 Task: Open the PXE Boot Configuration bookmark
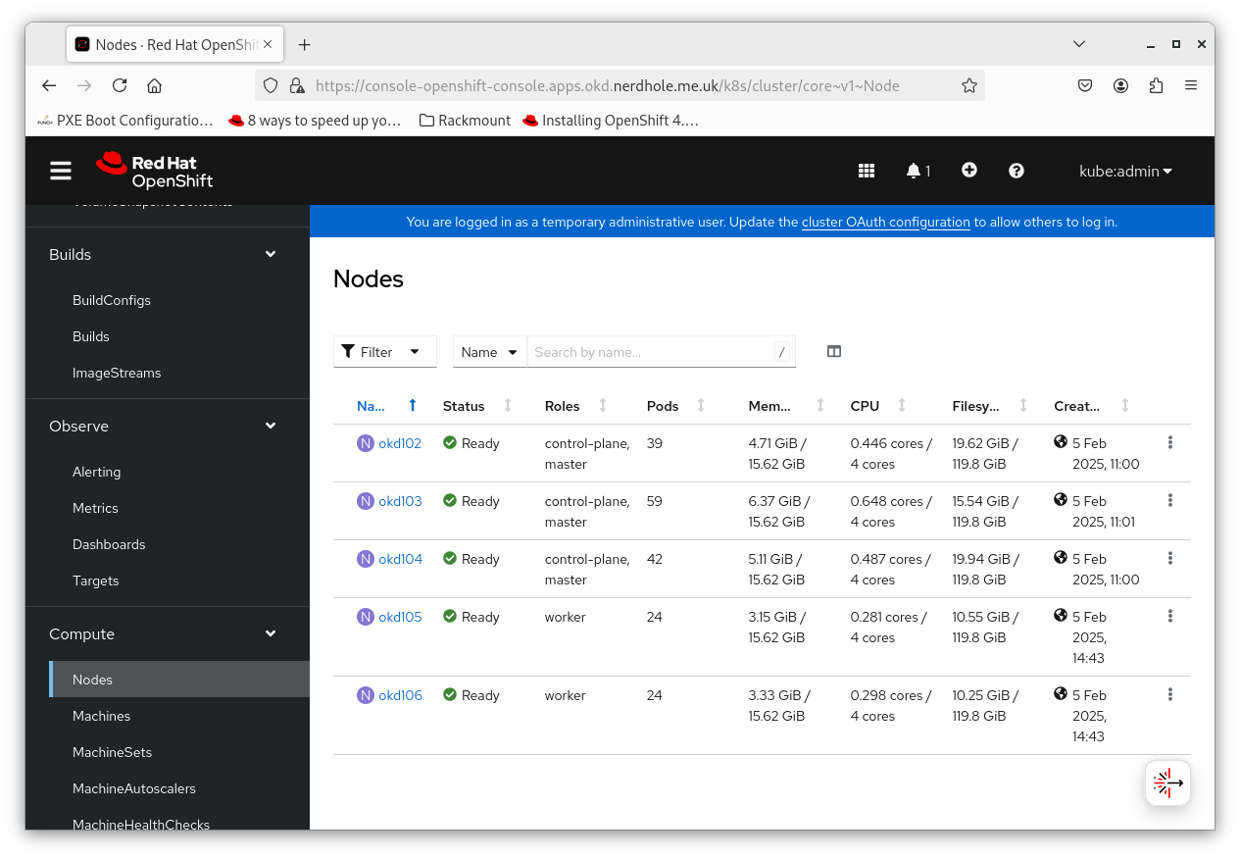[124, 121]
